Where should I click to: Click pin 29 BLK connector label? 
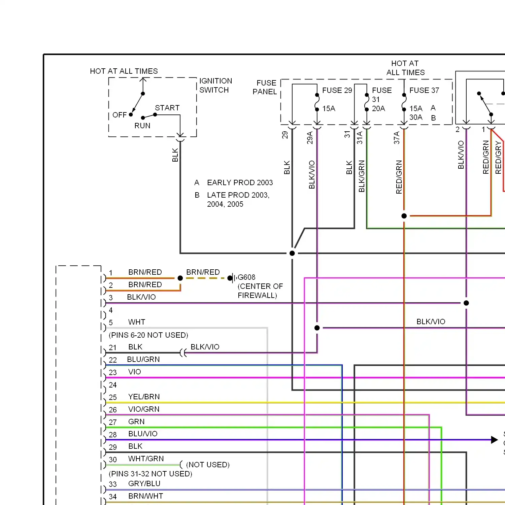135,446
